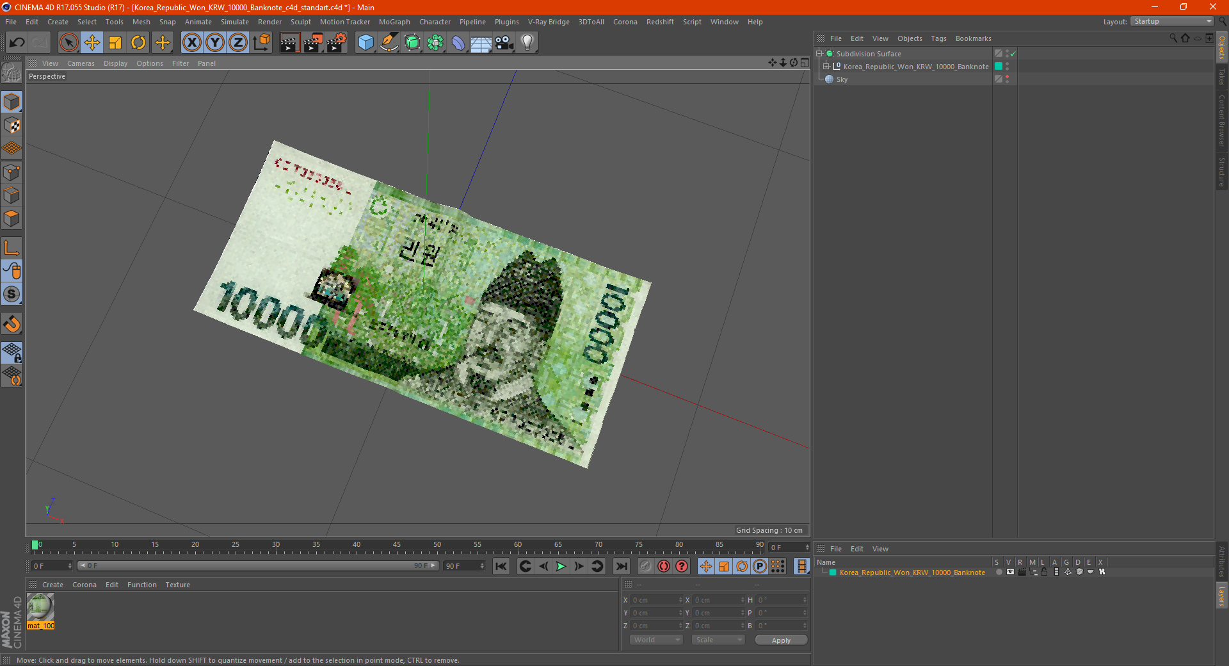Click the Floor environment icon
The width and height of the screenshot is (1229, 666).
481,43
